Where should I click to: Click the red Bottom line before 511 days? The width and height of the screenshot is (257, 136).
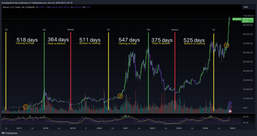[71, 71]
